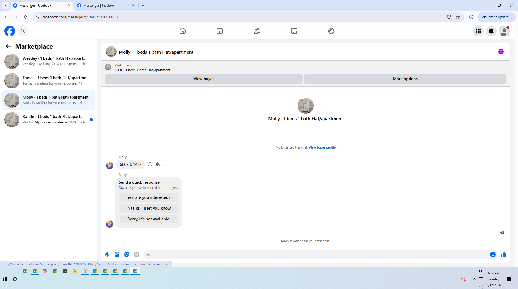Open Tomas's apartment conversation
The width and height of the screenshot is (518, 289).
click(49, 80)
